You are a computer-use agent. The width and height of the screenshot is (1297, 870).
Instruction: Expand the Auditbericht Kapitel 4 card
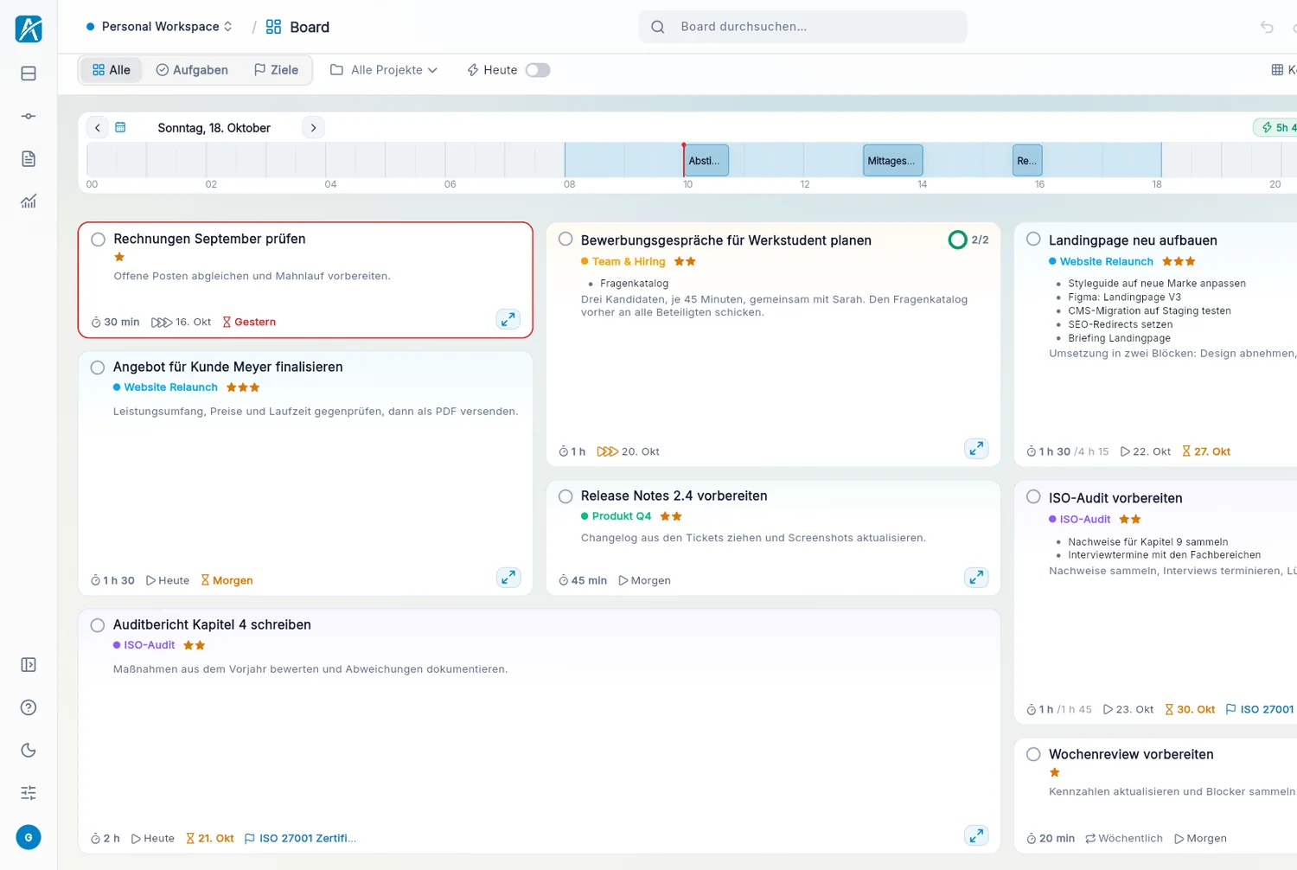976,835
